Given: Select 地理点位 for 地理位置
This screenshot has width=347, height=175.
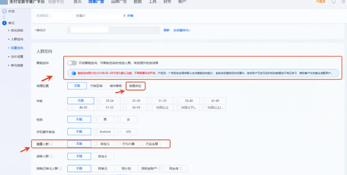Looking at the screenshot, I should pyautogui.click(x=135, y=86).
